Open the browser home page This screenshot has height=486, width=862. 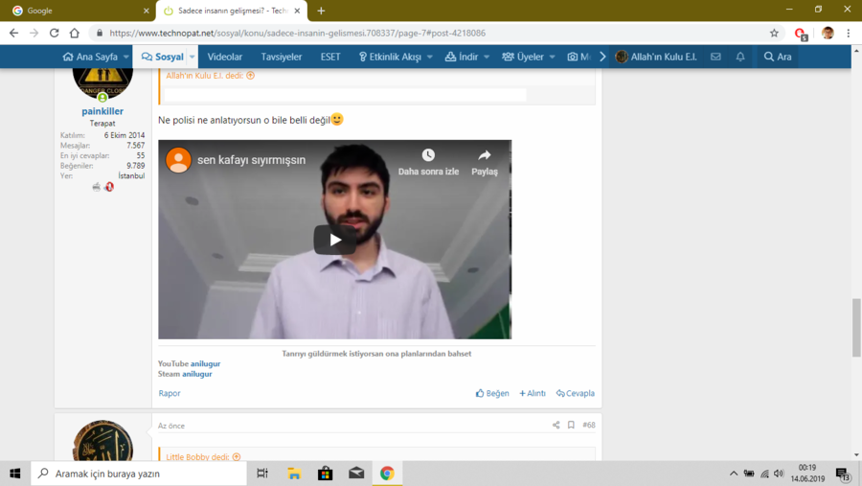(74, 33)
